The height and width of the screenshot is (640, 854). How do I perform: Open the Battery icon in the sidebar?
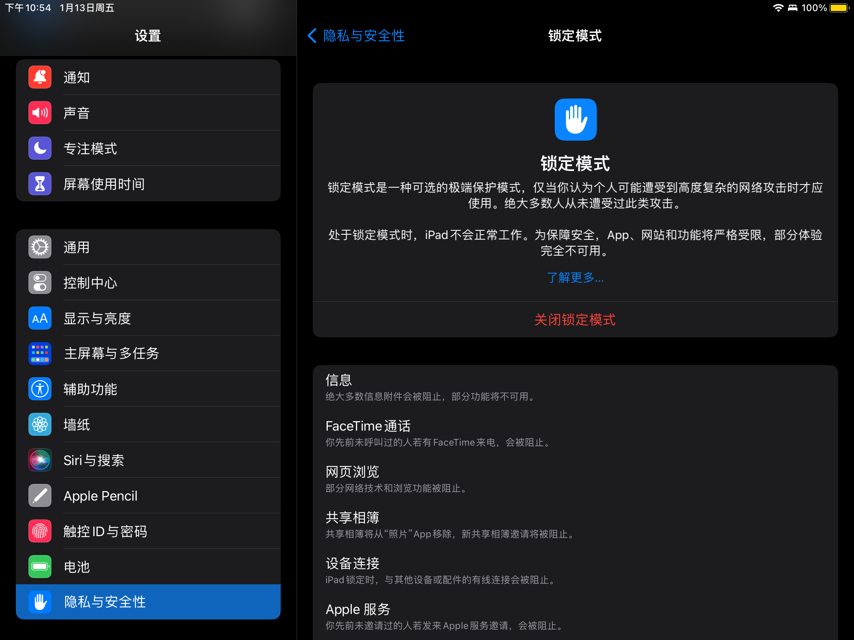pos(40,567)
